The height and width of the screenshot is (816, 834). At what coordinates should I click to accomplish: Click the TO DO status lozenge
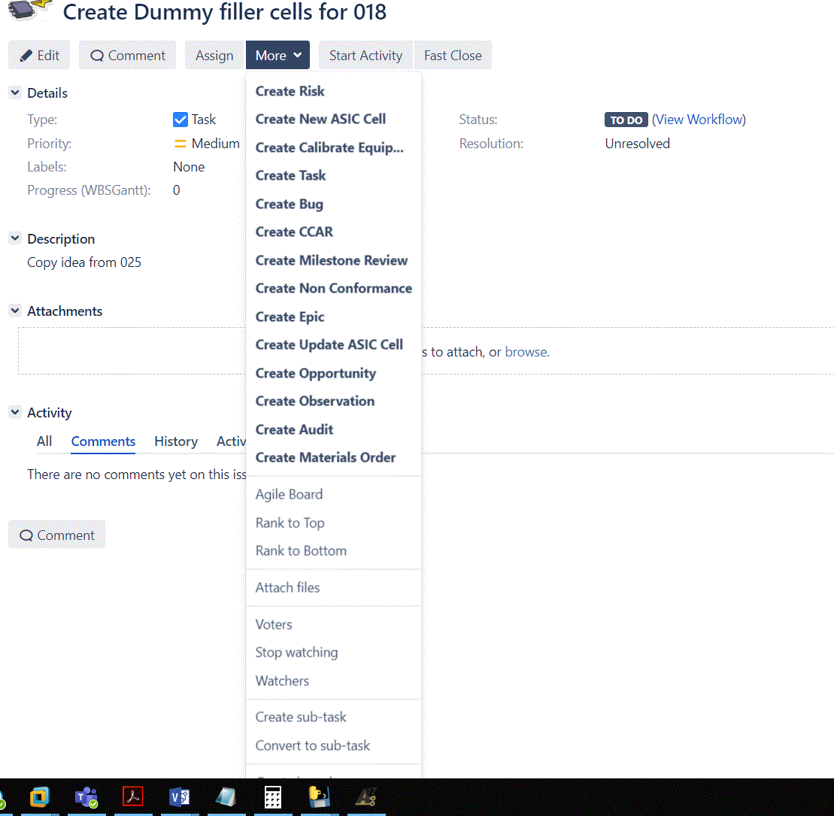[x=626, y=120]
